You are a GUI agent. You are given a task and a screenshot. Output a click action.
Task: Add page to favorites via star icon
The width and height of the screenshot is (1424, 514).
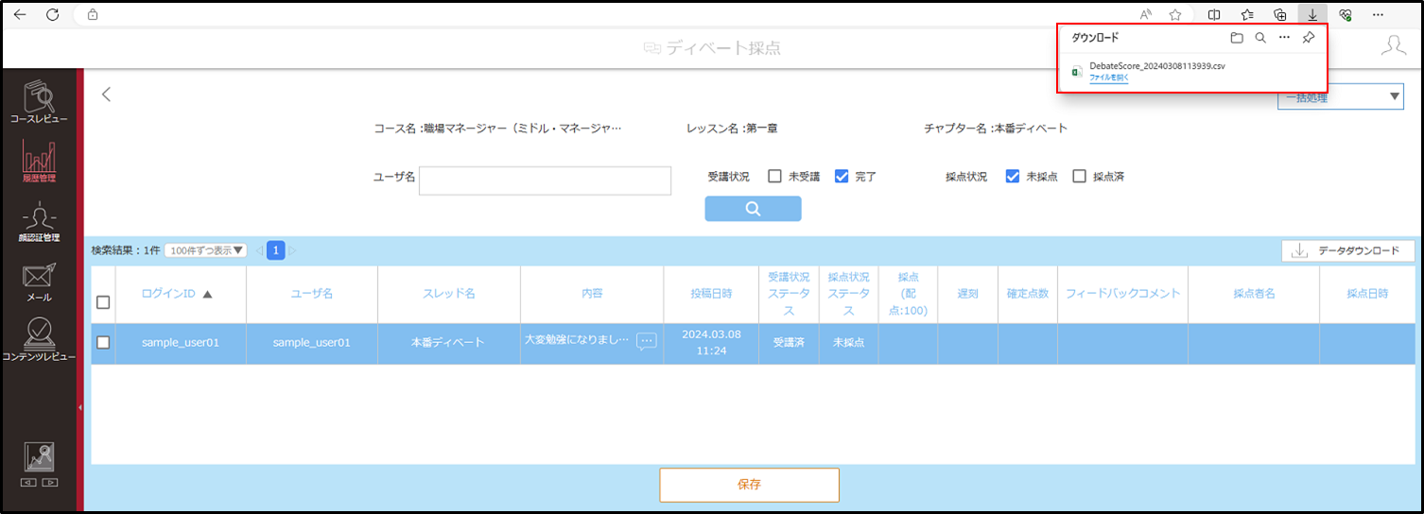coord(1175,14)
